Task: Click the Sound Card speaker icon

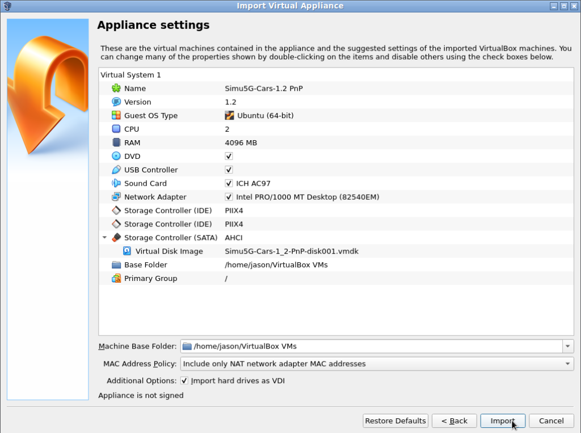Action: pos(116,184)
